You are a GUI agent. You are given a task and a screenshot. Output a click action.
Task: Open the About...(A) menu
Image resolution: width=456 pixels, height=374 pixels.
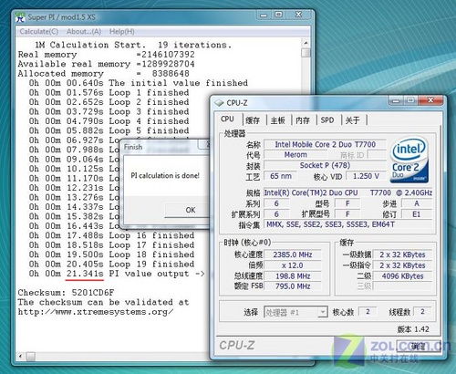point(84,32)
